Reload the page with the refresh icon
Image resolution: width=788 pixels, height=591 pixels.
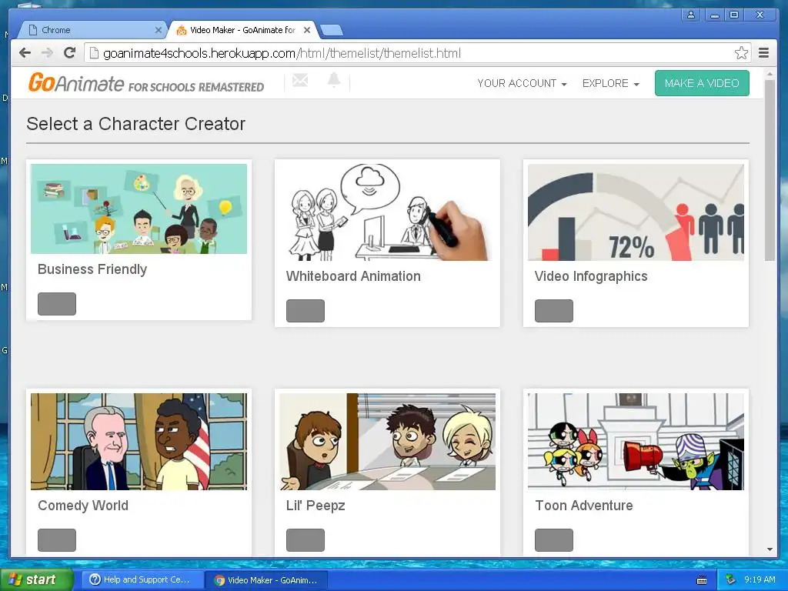point(70,53)
